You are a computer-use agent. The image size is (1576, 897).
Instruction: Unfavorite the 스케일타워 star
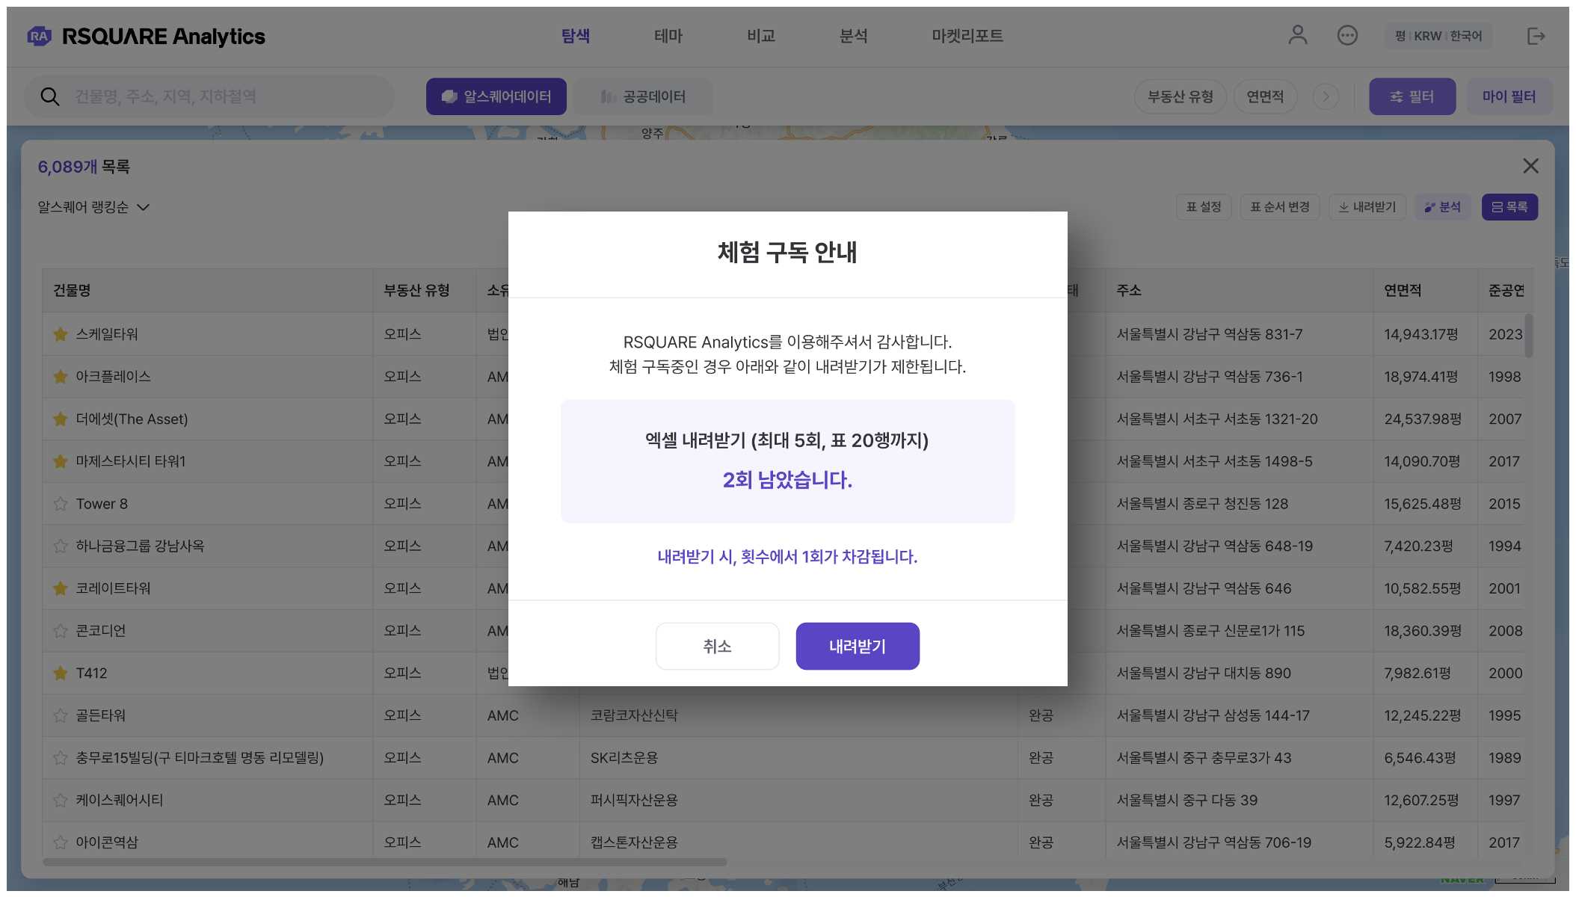(61, 334)
